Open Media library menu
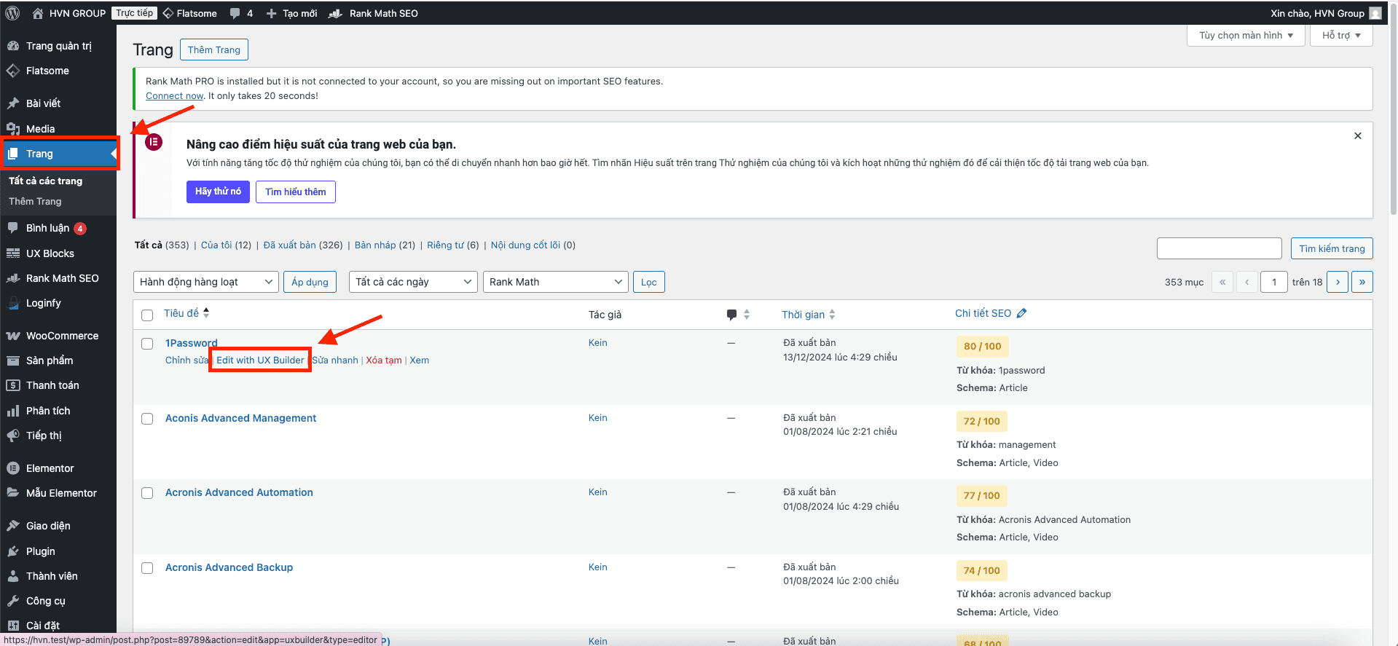Screen dimensions: 1398x646 [x=58, y=129]
